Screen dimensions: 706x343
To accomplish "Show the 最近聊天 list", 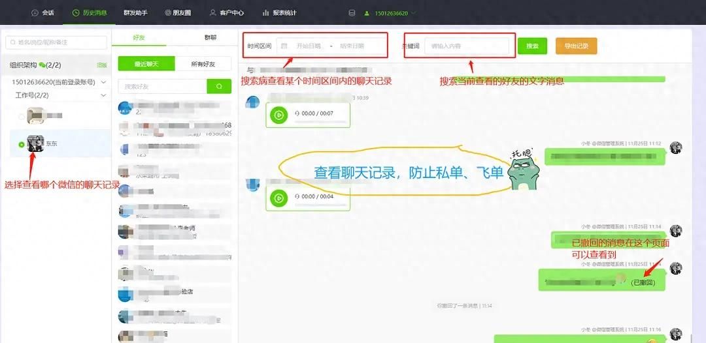I will (x=146, y=64).
